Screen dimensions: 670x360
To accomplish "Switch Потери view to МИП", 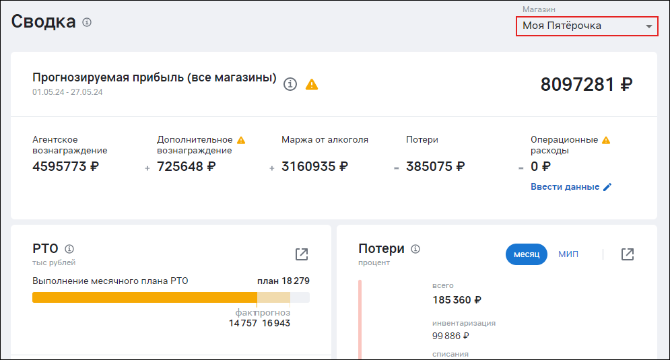I will (x=568, y=254).
